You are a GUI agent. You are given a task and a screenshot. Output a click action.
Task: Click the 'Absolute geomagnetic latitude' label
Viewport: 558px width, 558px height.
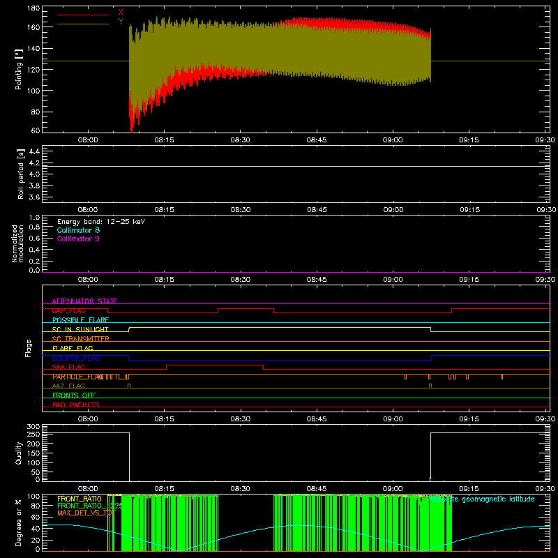point(482,499)
